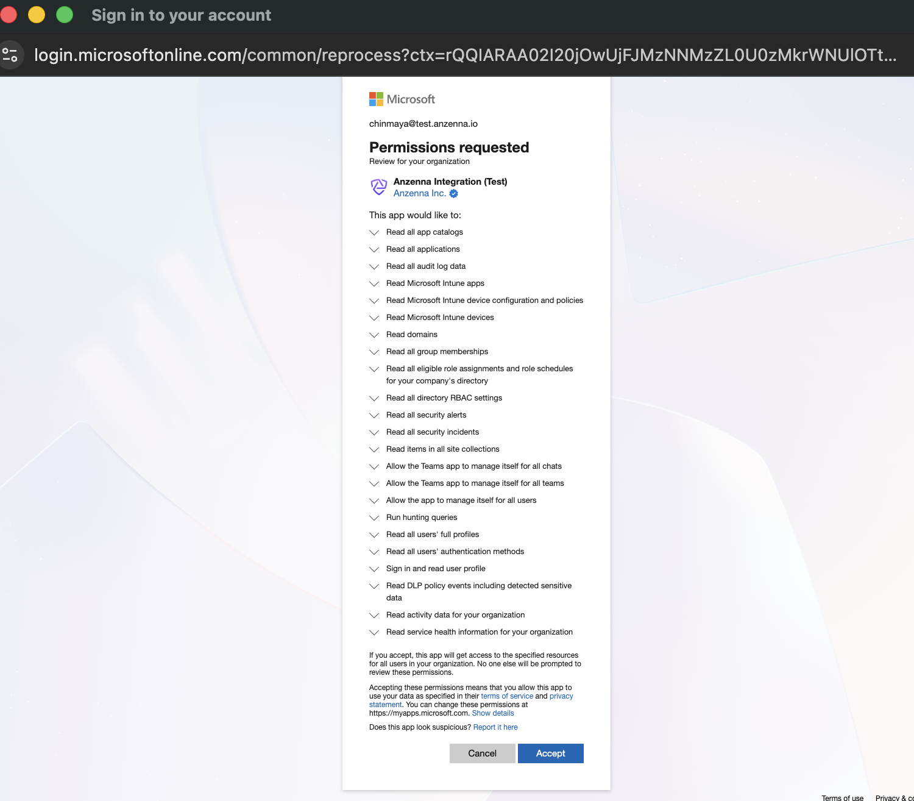Screen dimensions: 914x801
Task: Expand the Run hunting queries permission
Action: pos(374,518)
